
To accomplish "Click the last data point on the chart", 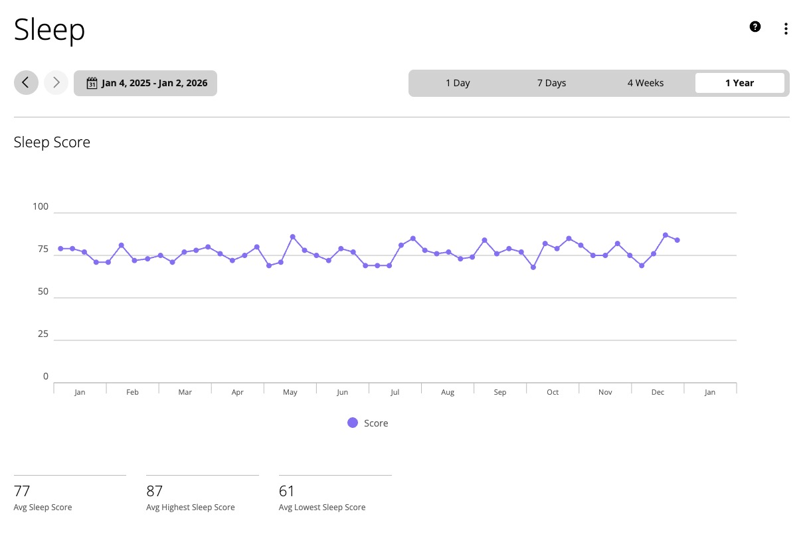I will click(677, 240).
